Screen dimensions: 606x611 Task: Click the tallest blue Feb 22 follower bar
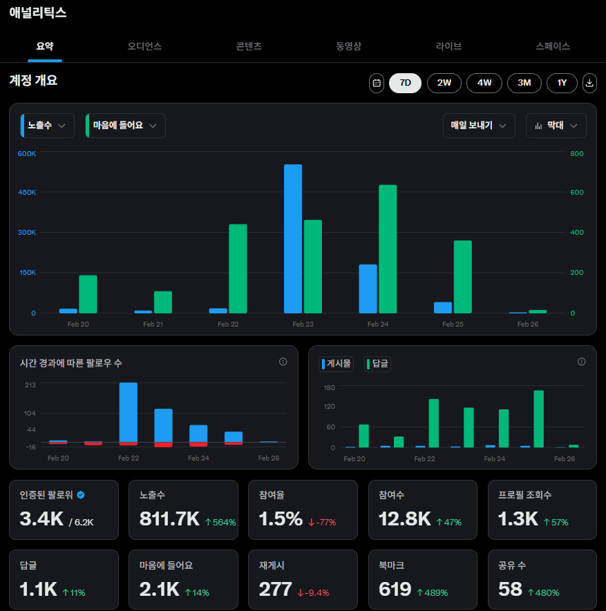click(x=129, y=412)
